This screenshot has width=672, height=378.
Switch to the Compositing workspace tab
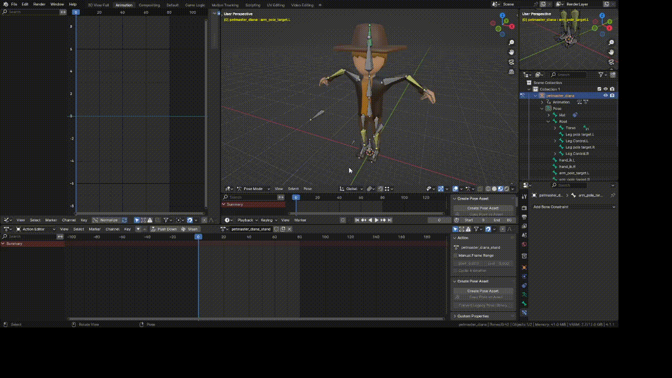click(149, 5)
